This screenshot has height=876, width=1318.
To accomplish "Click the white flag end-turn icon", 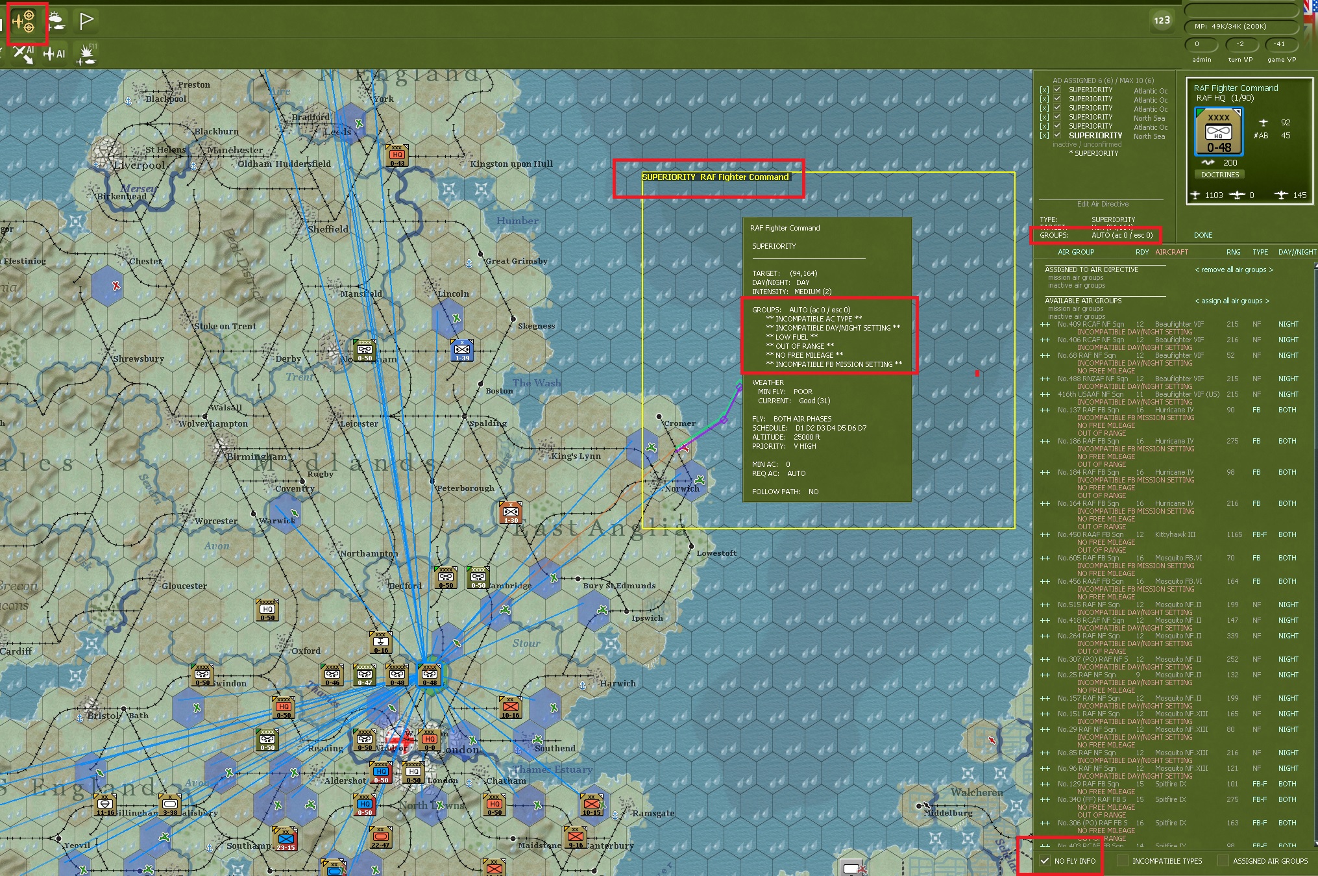I will [86, 21].
